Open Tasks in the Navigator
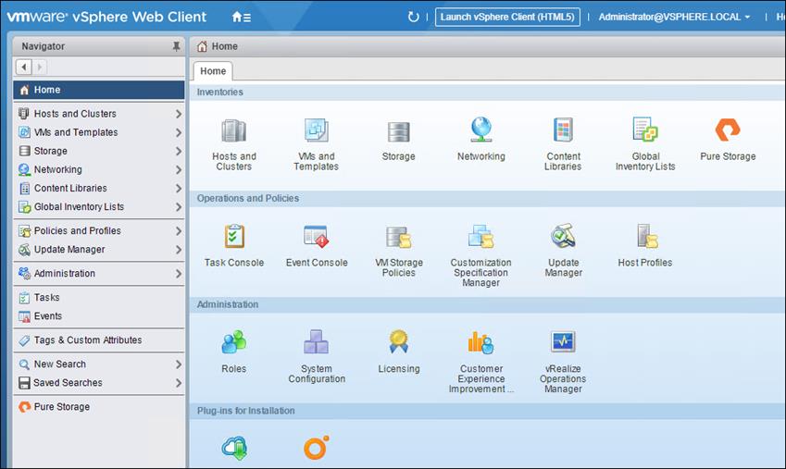The image size is (786, 469). (x=99, y=298)
